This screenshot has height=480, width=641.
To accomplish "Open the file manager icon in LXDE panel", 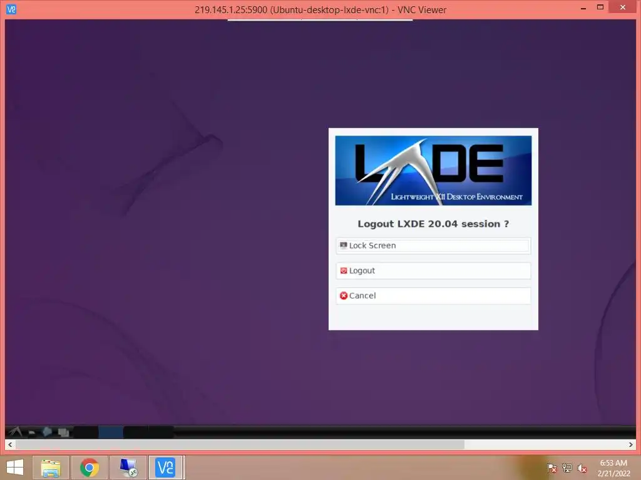I will click(31, 432).
